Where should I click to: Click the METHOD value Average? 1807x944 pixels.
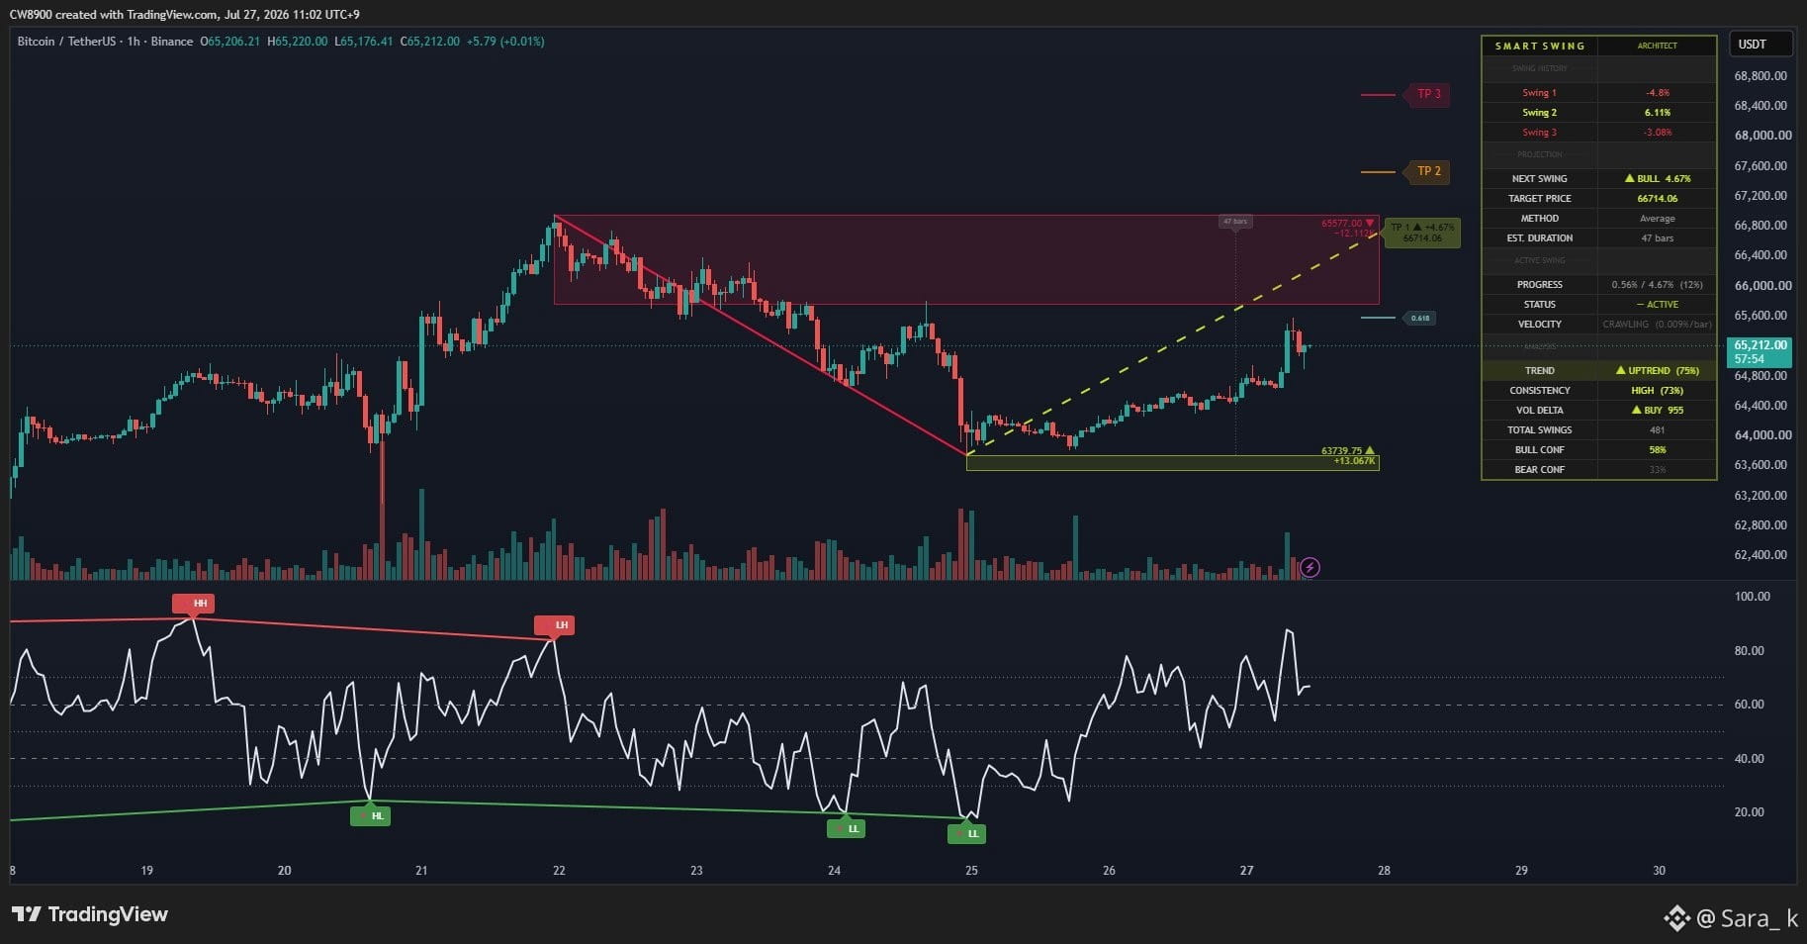[1658, 219]
